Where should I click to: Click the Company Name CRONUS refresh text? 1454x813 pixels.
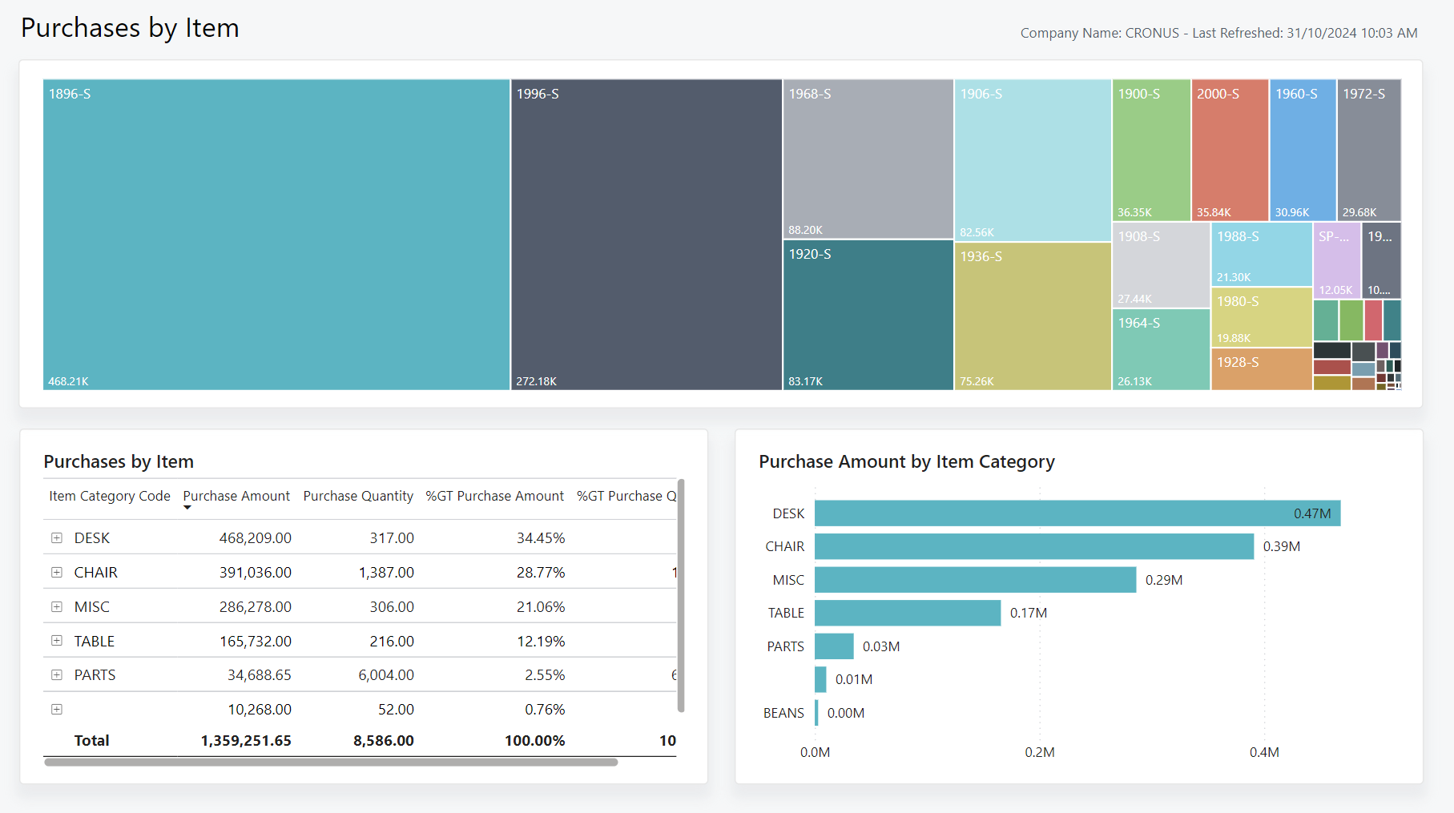pos(1219,33)
